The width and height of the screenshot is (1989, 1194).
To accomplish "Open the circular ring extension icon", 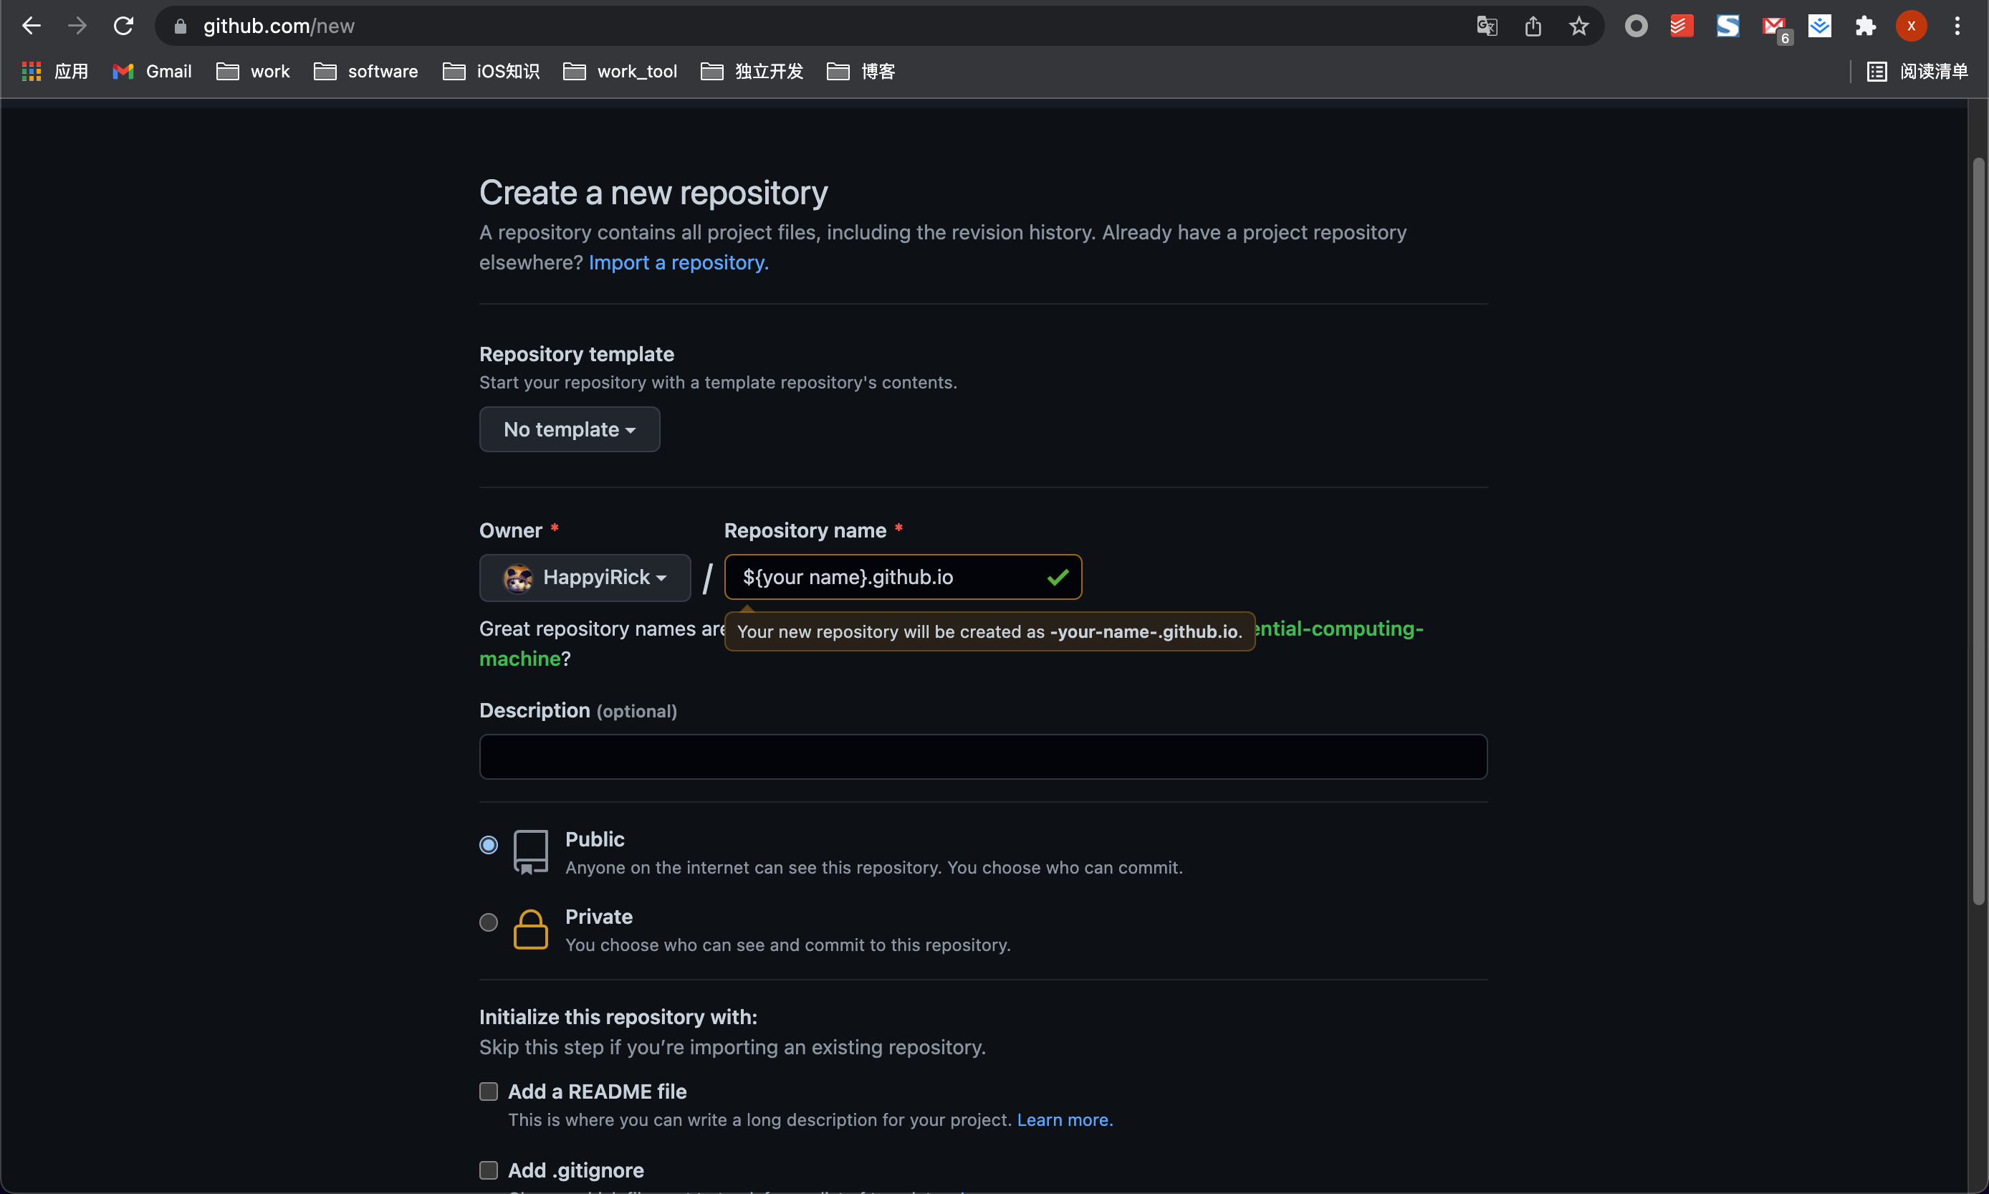I will click(1636, 27).
